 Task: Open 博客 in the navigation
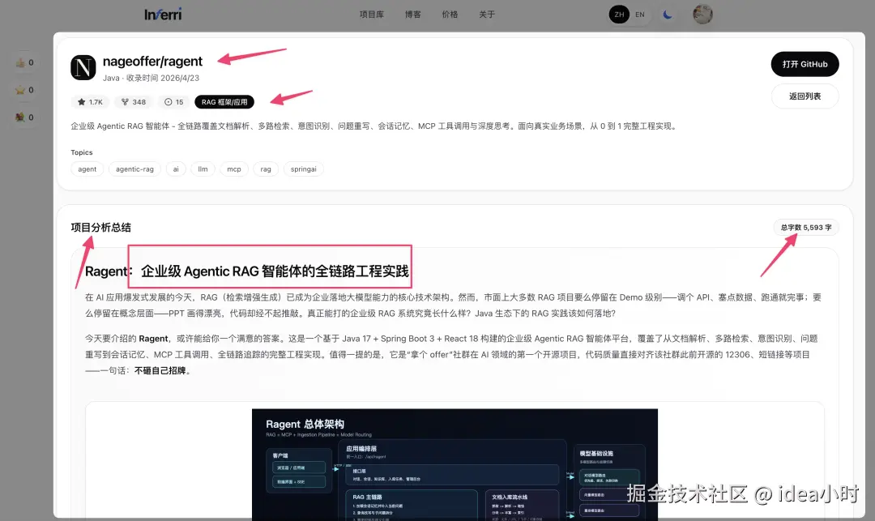(x=413, y=15)
